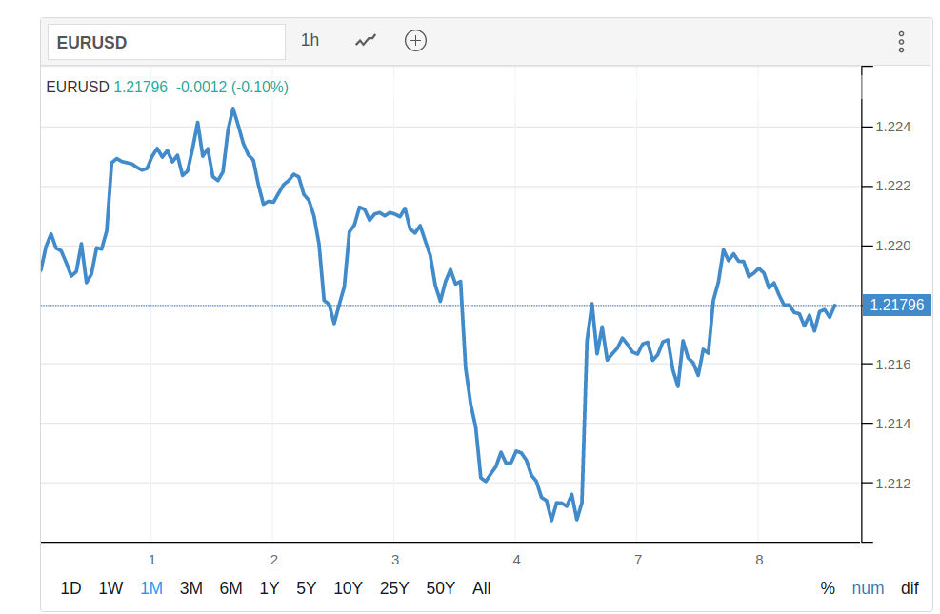
Task: Choose the 1Y time range
Action: pos(270,588)
